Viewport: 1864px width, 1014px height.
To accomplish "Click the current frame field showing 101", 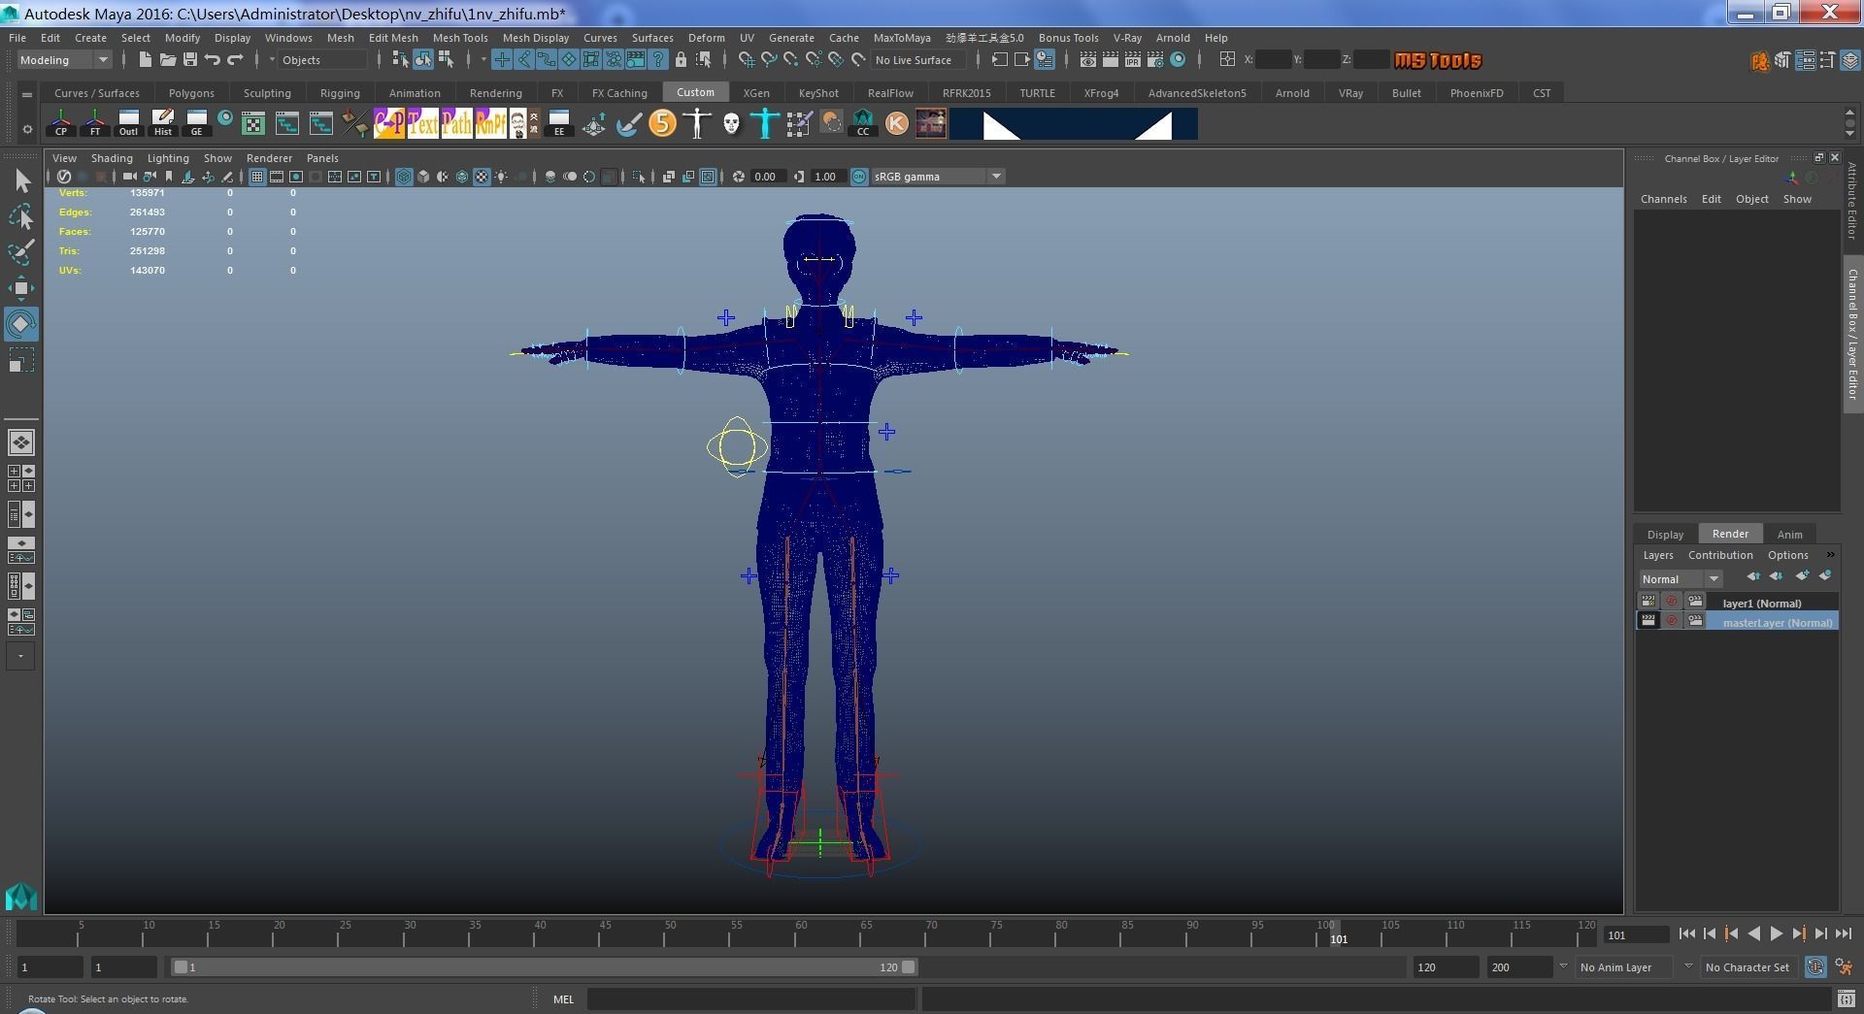I will (x=1636, y=935).
